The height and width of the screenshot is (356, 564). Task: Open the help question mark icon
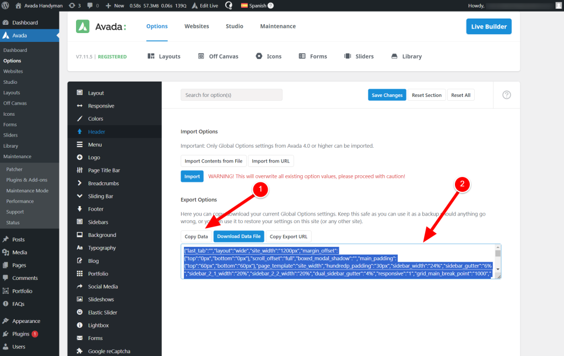point(507,95)
